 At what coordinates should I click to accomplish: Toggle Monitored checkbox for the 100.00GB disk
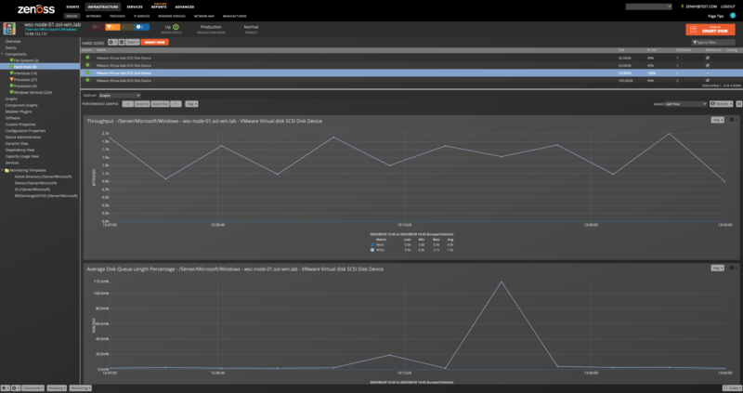(708, 81)
